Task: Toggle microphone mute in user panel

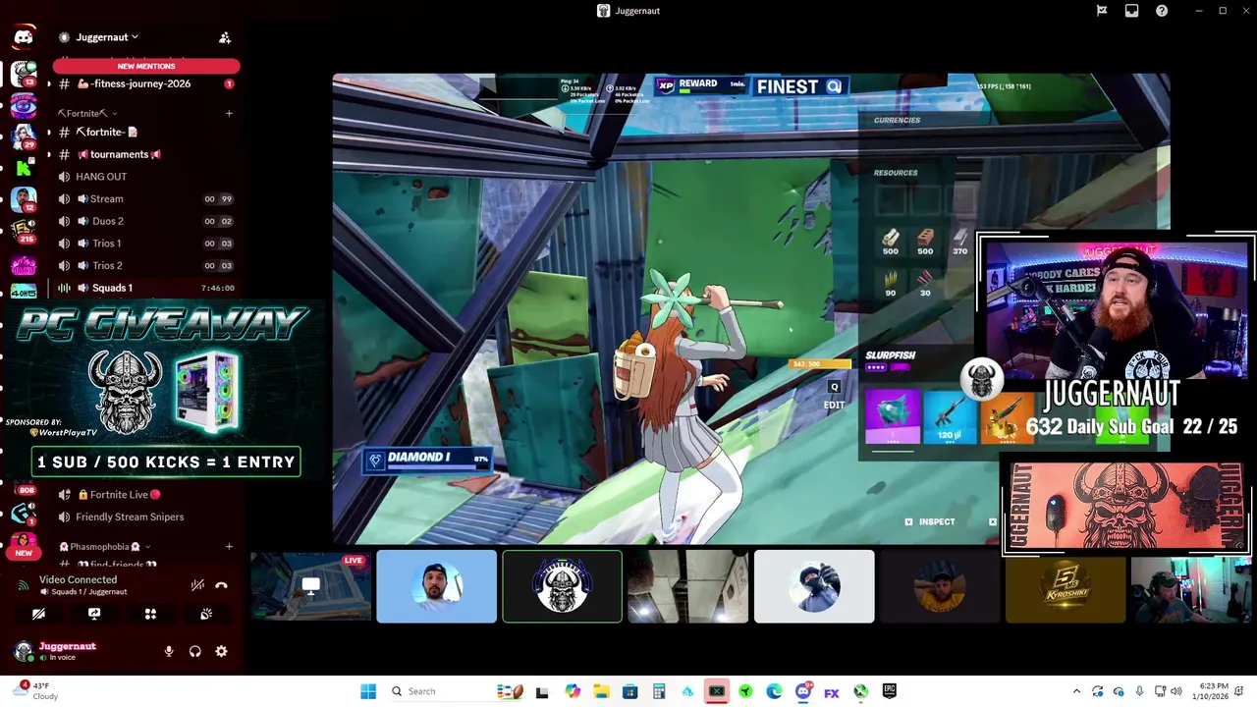Action: [x=169, y=651]
